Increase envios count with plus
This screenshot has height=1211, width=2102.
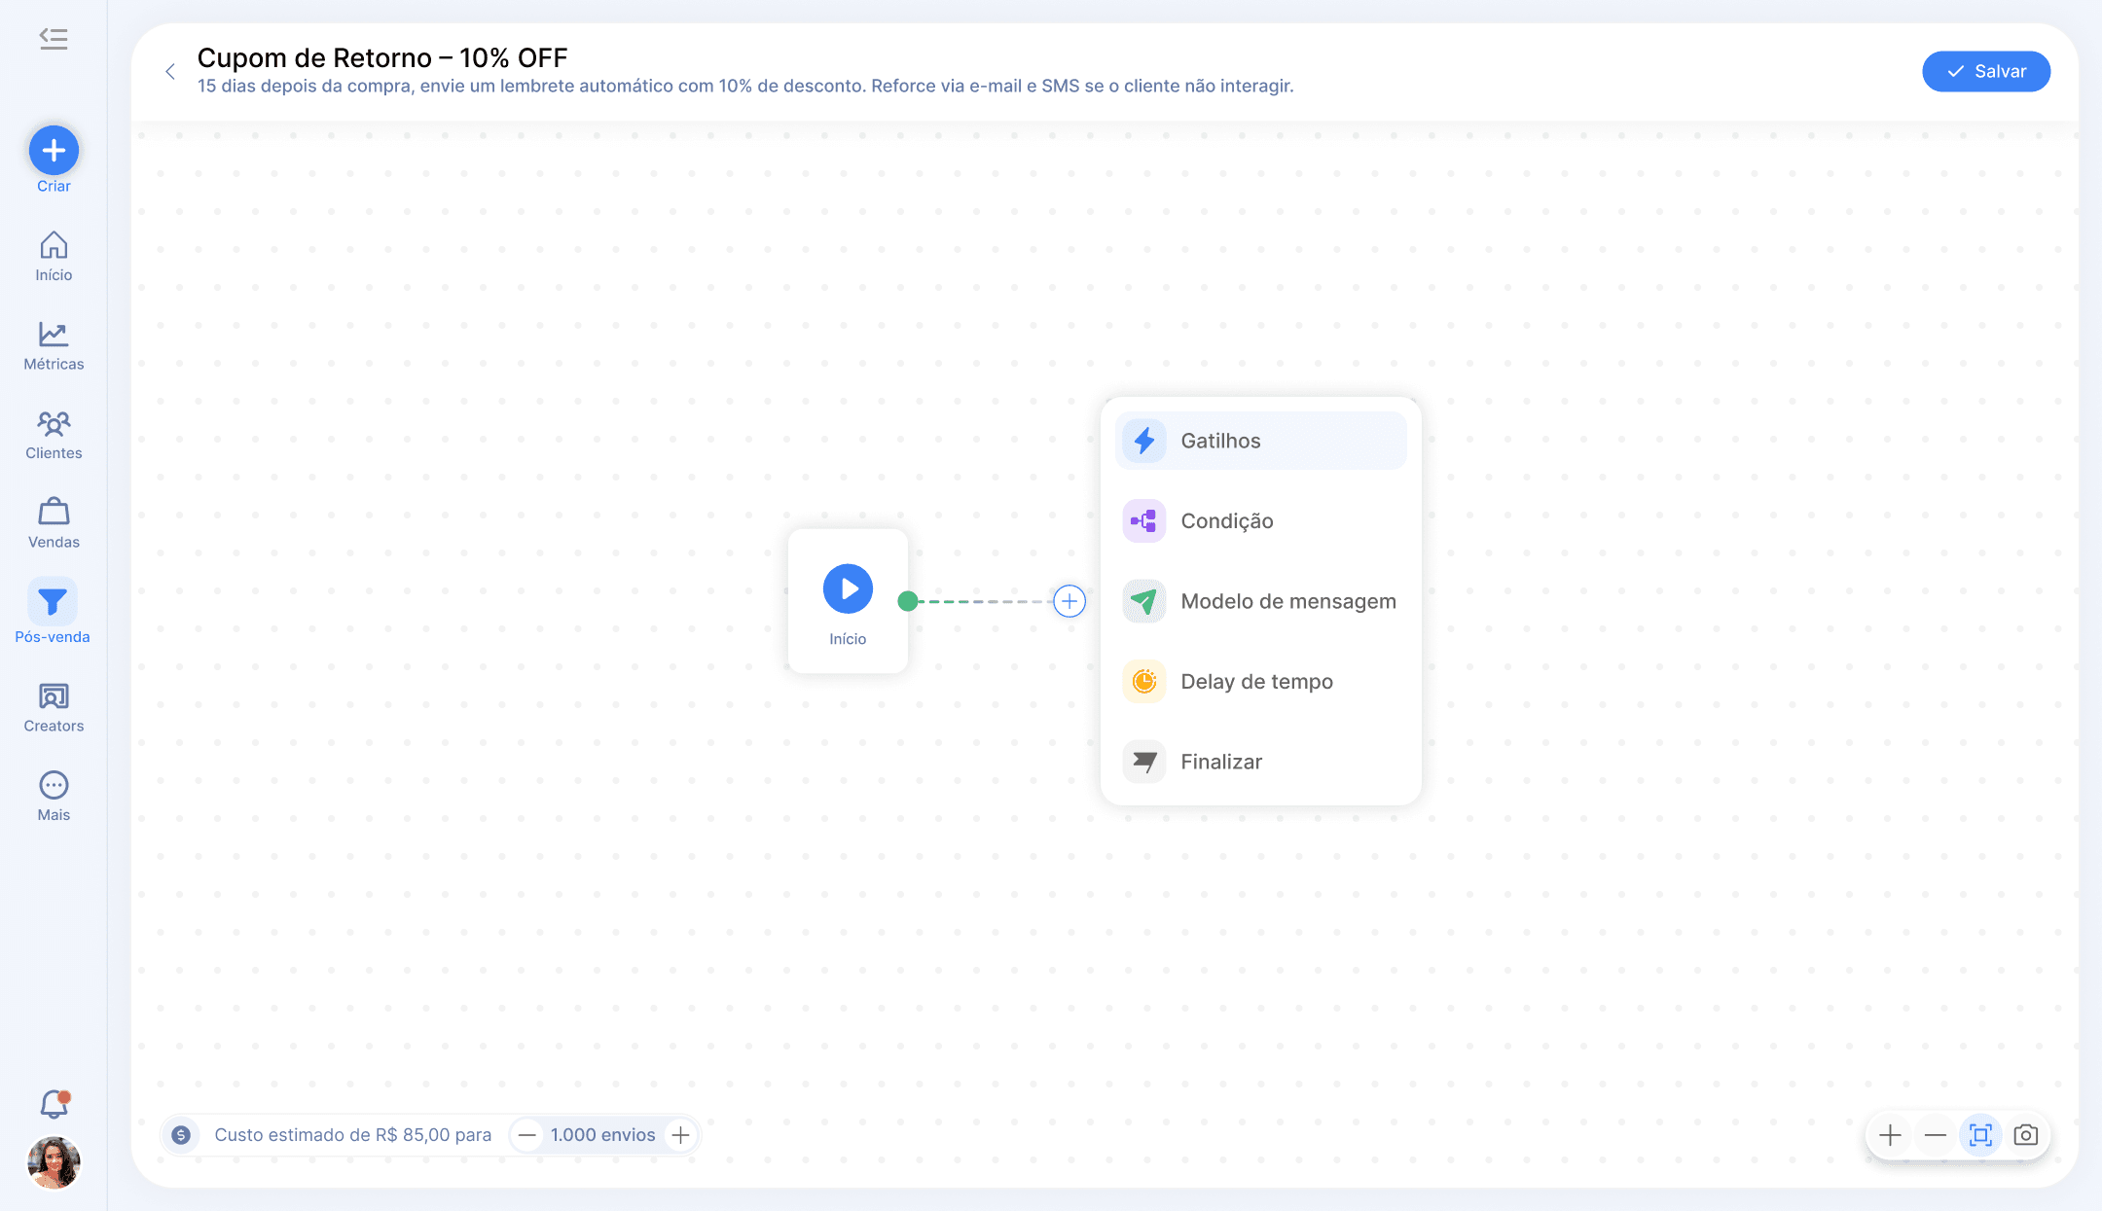pos(681,1135)
